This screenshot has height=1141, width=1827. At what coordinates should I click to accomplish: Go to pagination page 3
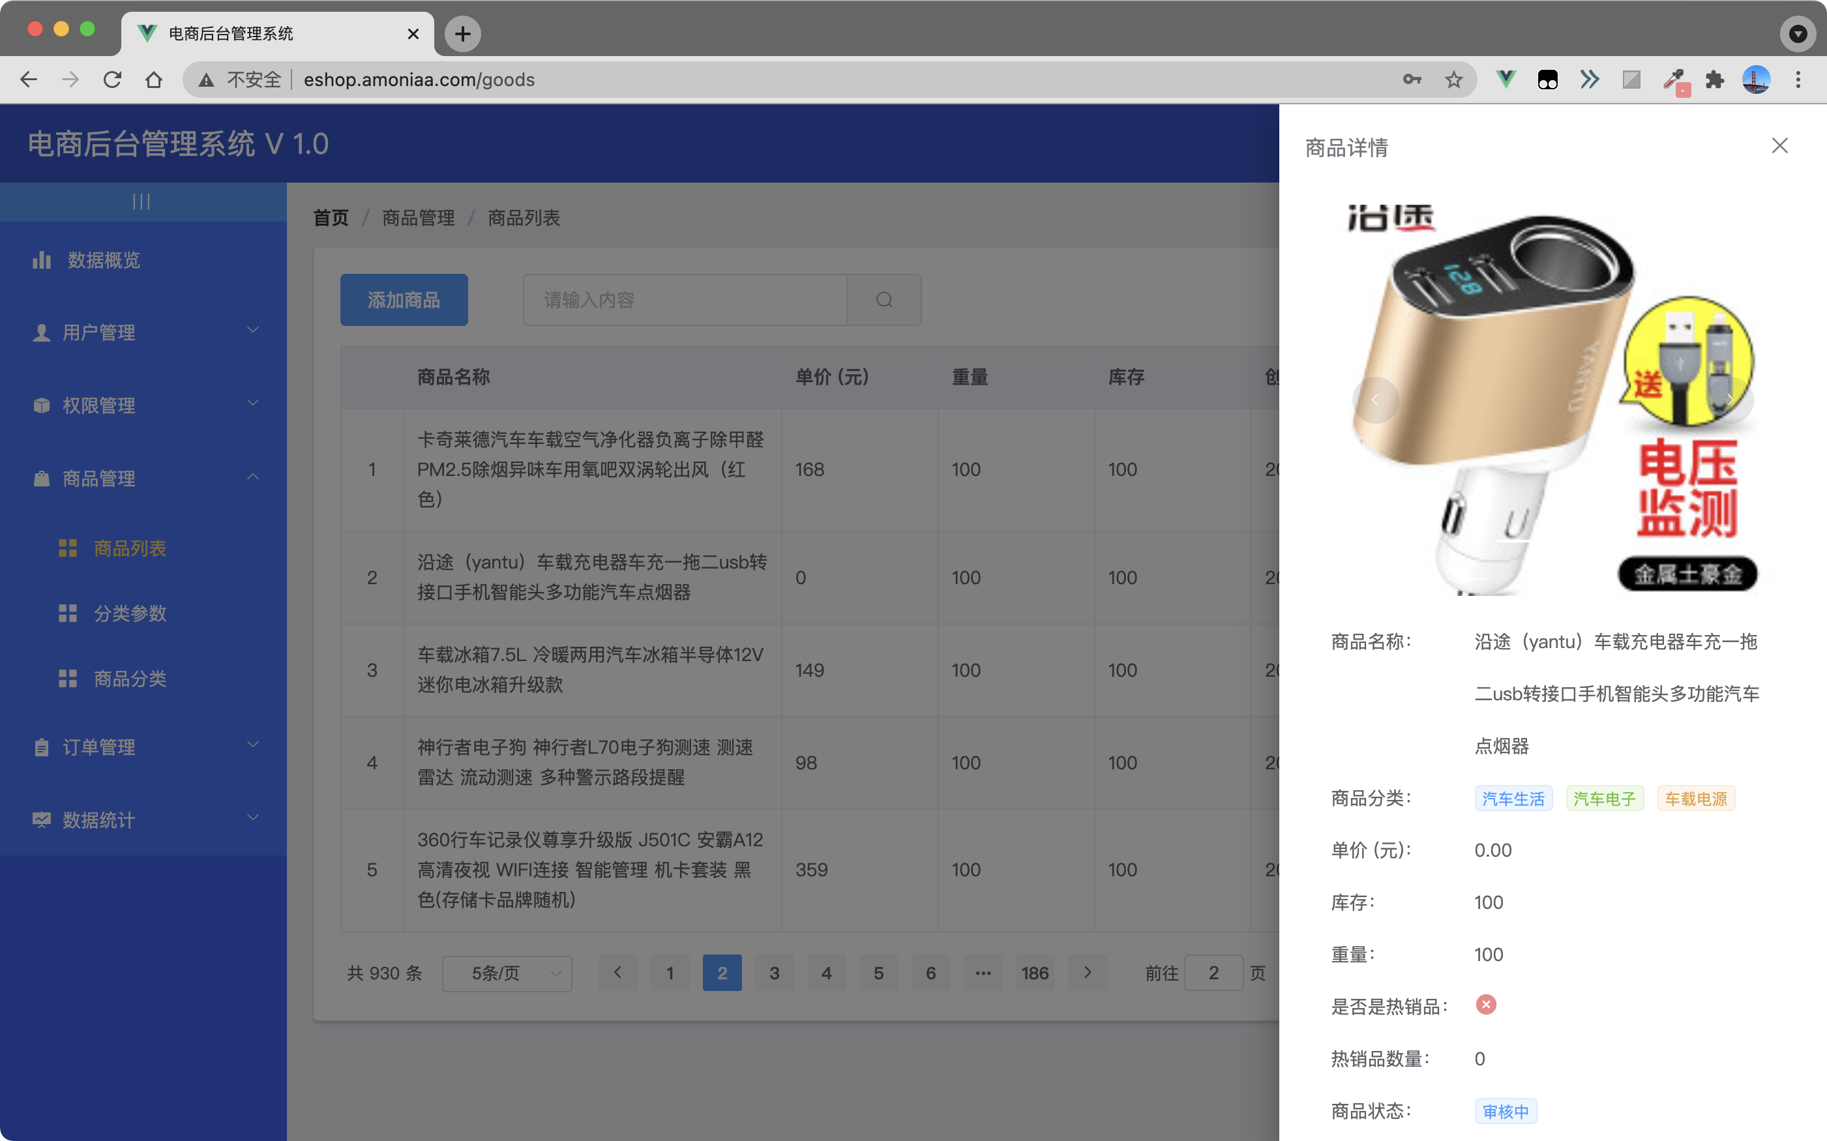[774, 973]
